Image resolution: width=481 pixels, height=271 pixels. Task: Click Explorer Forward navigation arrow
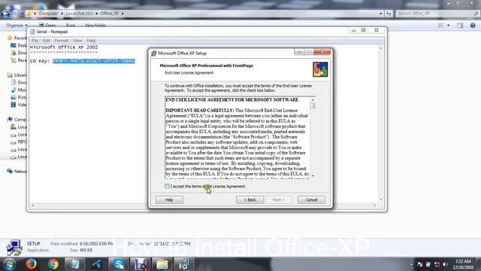point(15,14)
